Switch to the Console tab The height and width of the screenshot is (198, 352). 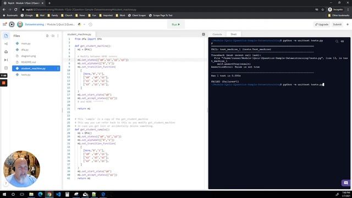(217, 34)
